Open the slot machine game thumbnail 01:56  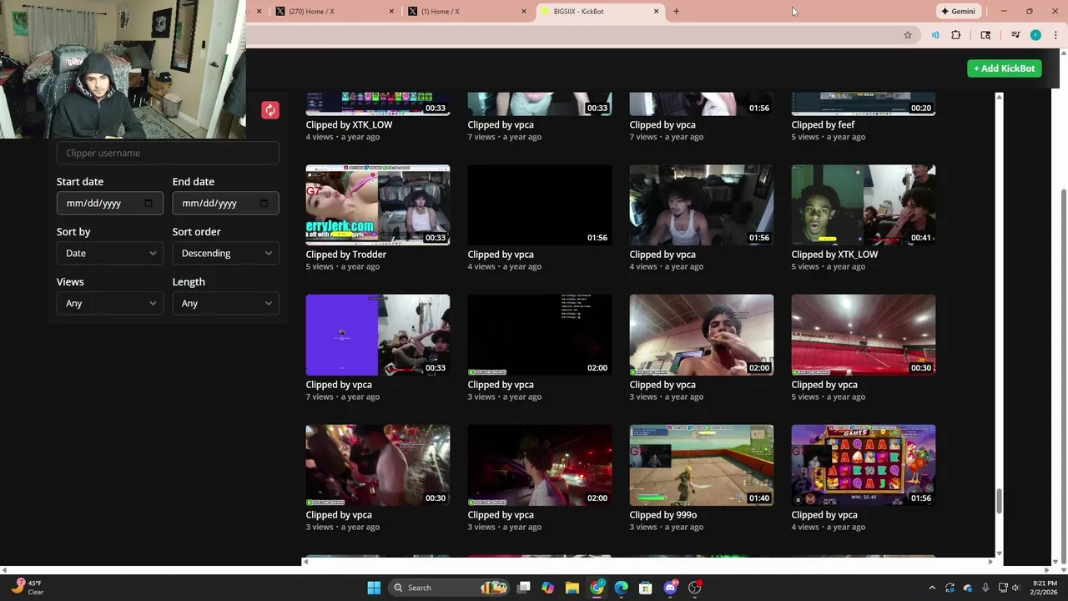[864, 465]
